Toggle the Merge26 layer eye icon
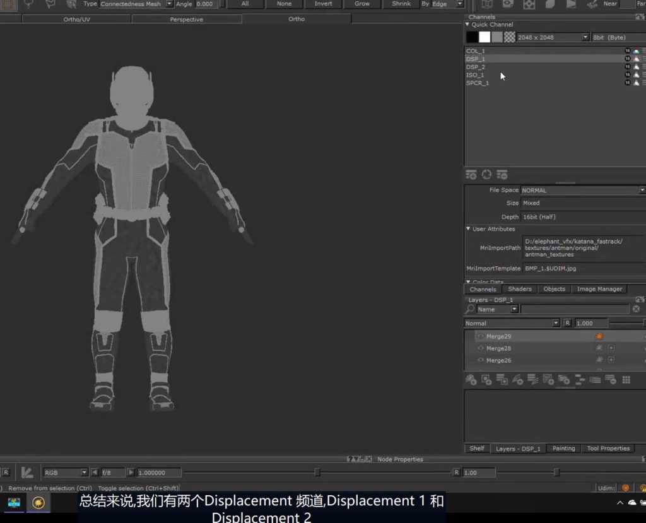 tap(481, 360)
